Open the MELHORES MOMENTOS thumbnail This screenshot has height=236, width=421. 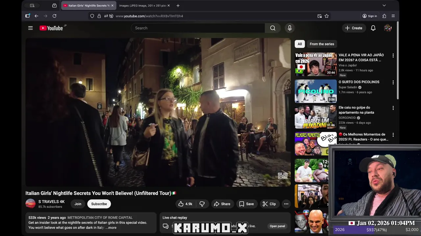316,144
